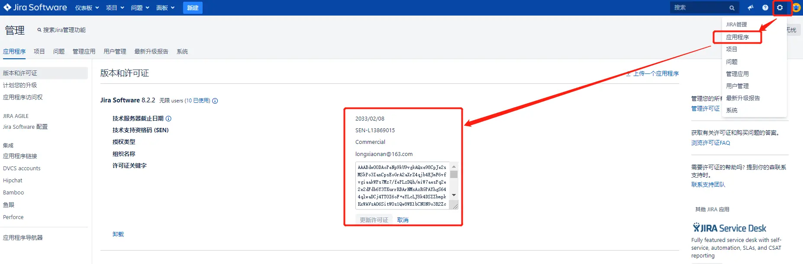Click info icon next to users used count
Image resolution: width=803 pixels, height=264 pixels.
point(215,101)
